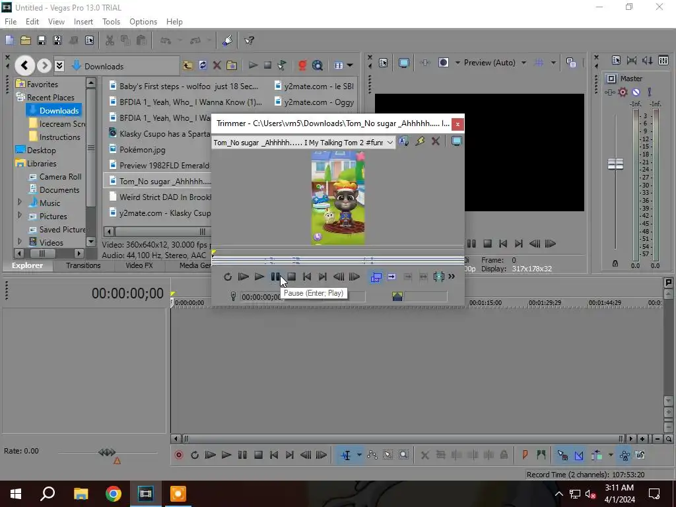Toggle the Master bus mute icon
This screenshot has width=676, height=507.
636,92
